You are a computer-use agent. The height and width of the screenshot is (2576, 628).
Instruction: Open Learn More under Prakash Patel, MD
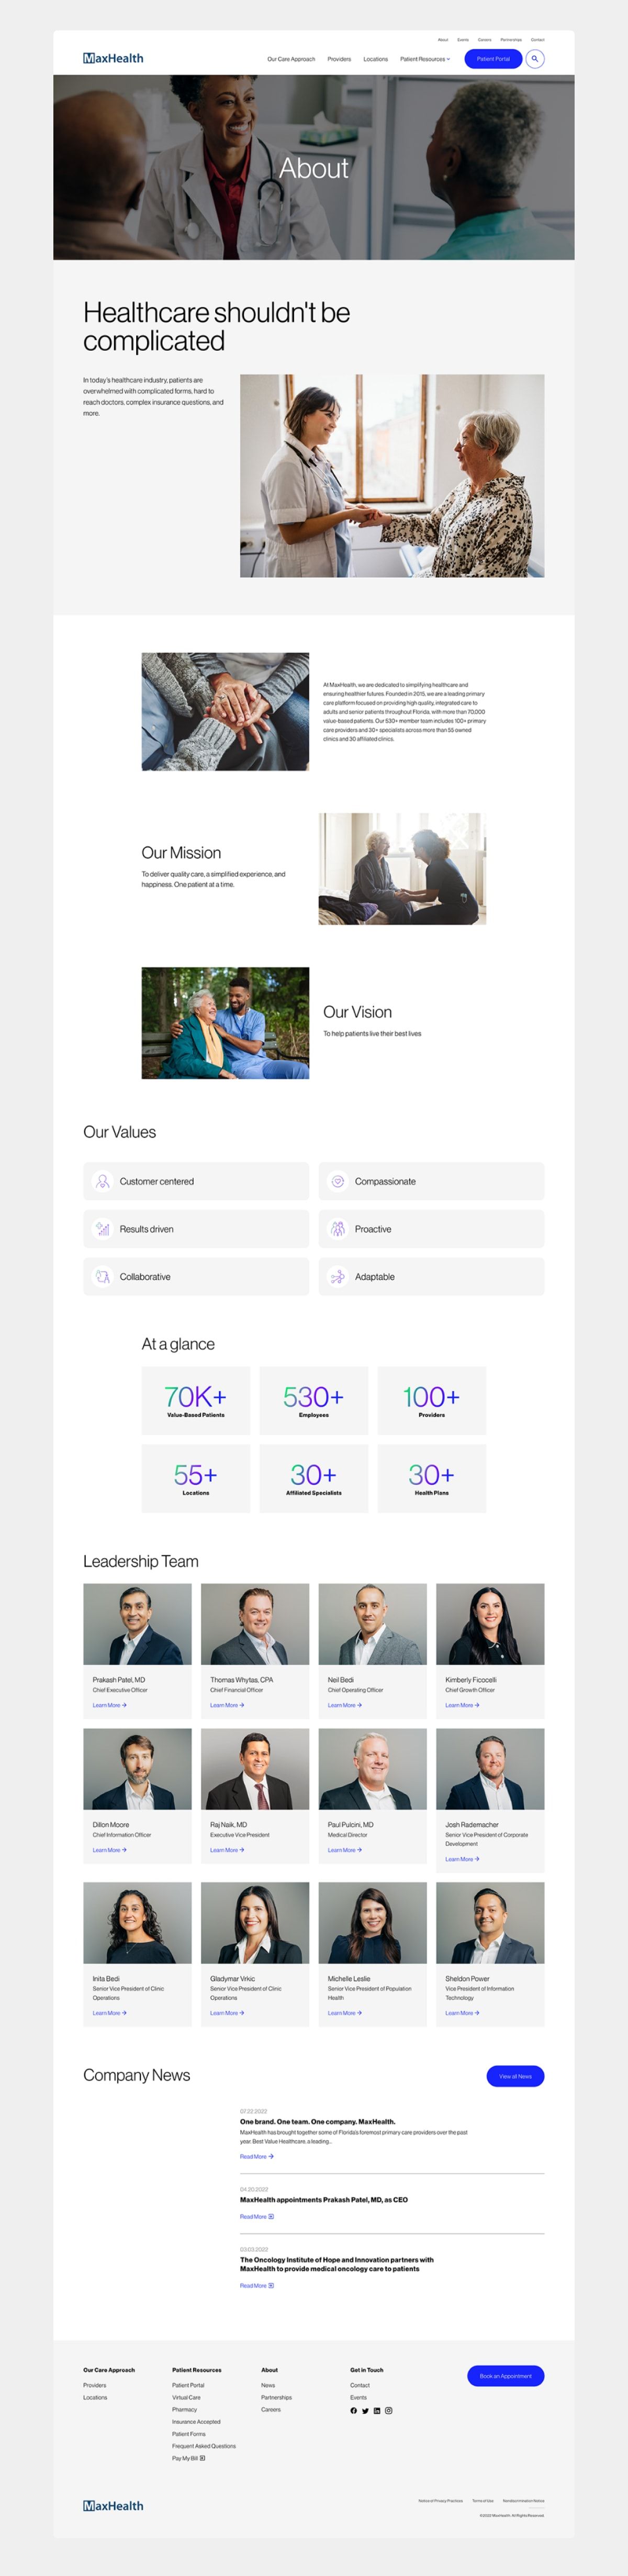click(x=109, y=1705)
